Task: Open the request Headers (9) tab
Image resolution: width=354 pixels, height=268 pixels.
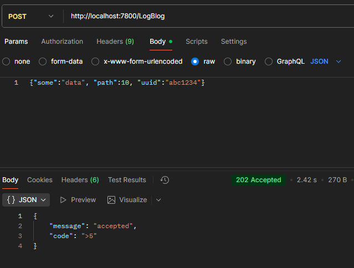Action: point(115,42)
